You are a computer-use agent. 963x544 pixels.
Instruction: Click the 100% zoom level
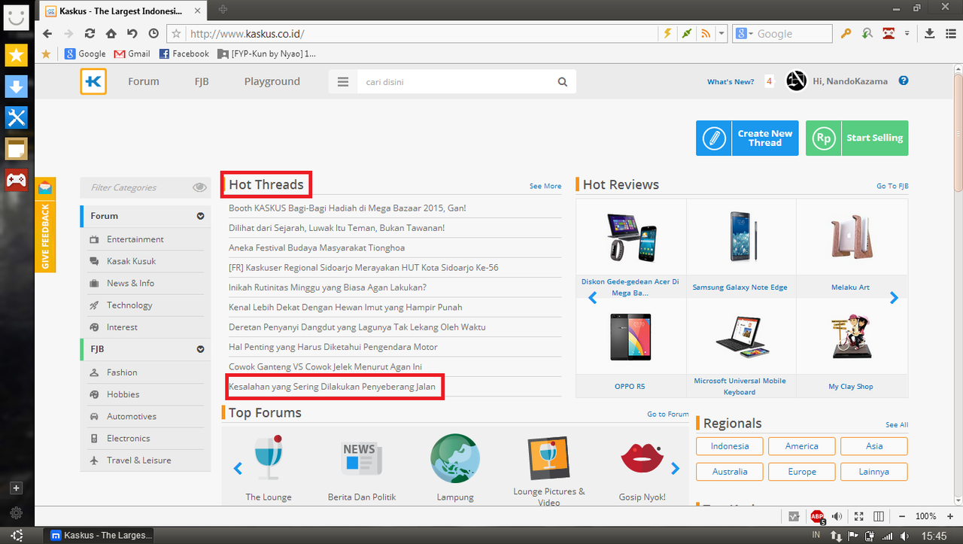pyautogui.click(x=926, y=516)
